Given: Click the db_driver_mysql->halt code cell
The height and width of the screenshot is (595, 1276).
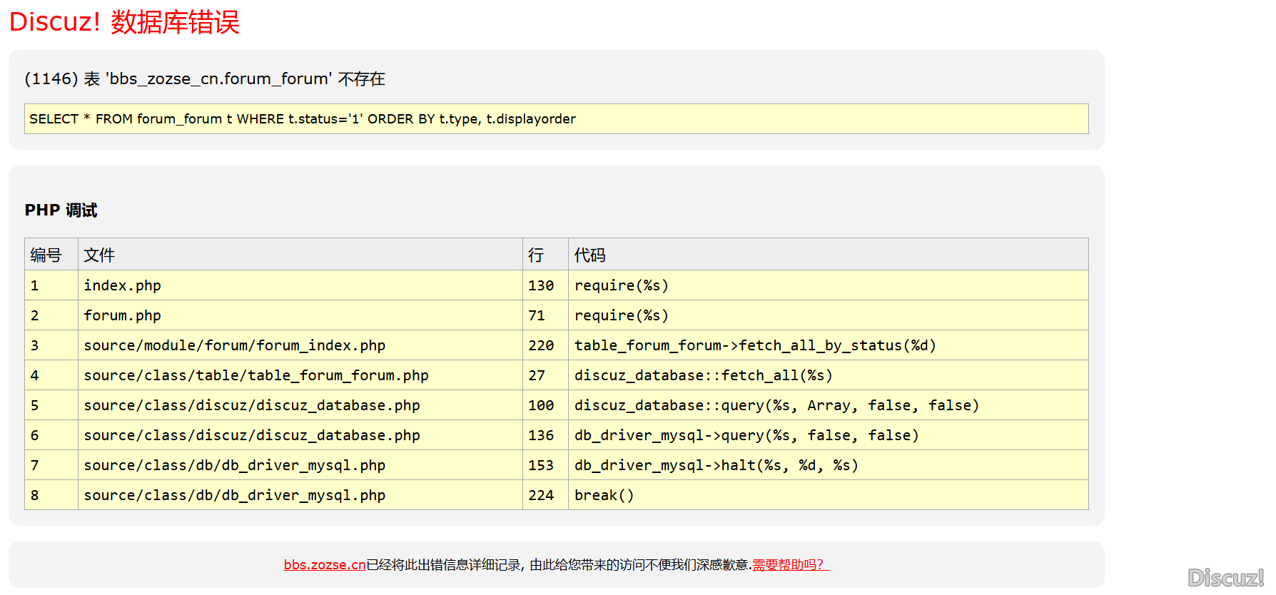Looking at the screenshot, I should click(716, 465).
